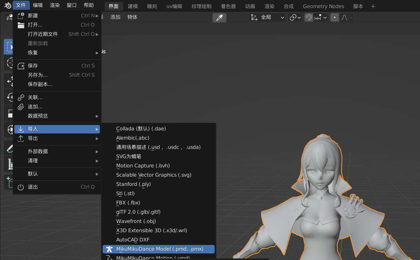Open the 物体 menu in viewport header
The width and height of the screenshot is (420, 260).
(132, 17)
